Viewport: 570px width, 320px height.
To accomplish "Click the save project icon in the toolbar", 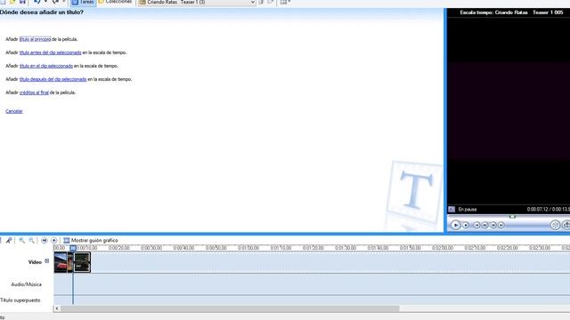I will pyautogui.click(x=22, y=2).
